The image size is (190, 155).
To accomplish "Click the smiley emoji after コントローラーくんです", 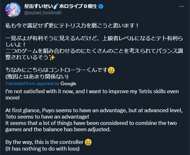I will click(111, 70).
